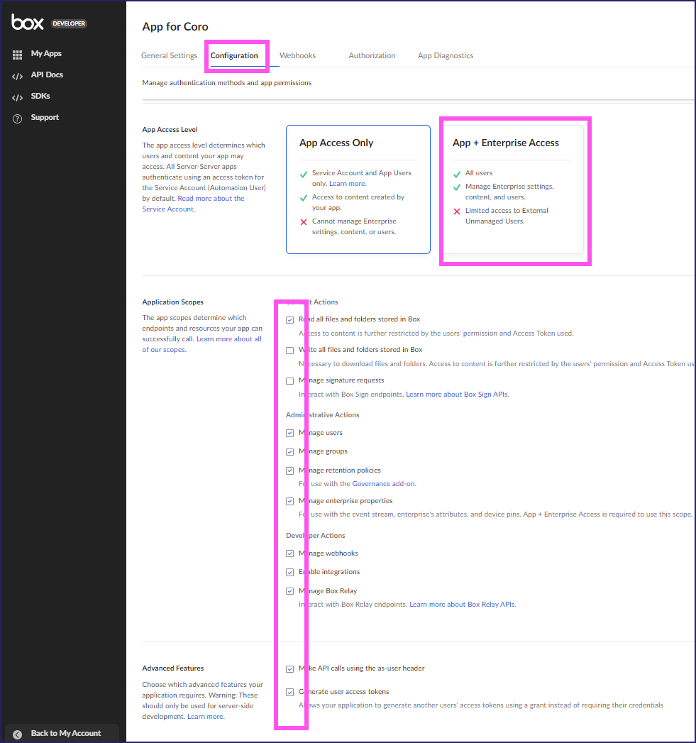
Task: Click Learn more about Box Sign APIs
Action: [x=457, y=395]
